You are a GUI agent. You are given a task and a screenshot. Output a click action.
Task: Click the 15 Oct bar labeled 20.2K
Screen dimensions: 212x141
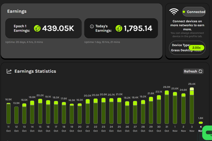[40, 111]
